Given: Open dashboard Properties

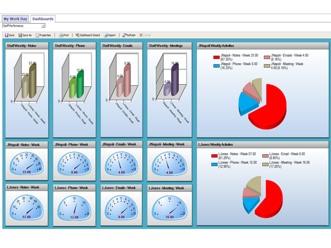Looking at the screenshot, I should (43, 36).
